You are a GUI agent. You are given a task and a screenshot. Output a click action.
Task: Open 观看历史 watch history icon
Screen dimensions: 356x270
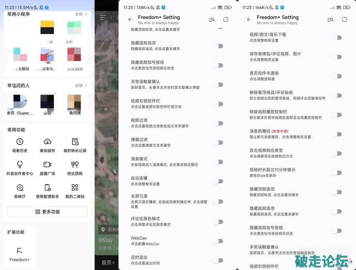tap(20, 142)
